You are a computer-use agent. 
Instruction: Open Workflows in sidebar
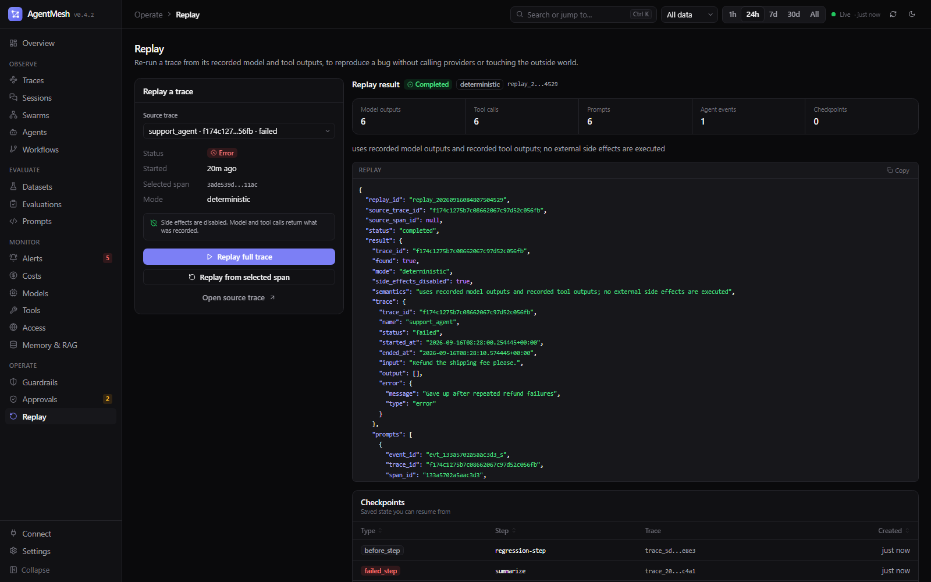point(61,150)
